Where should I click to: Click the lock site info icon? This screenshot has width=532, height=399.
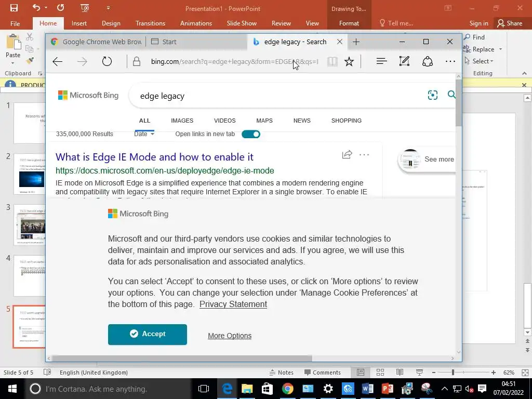[x=137, y=61]
